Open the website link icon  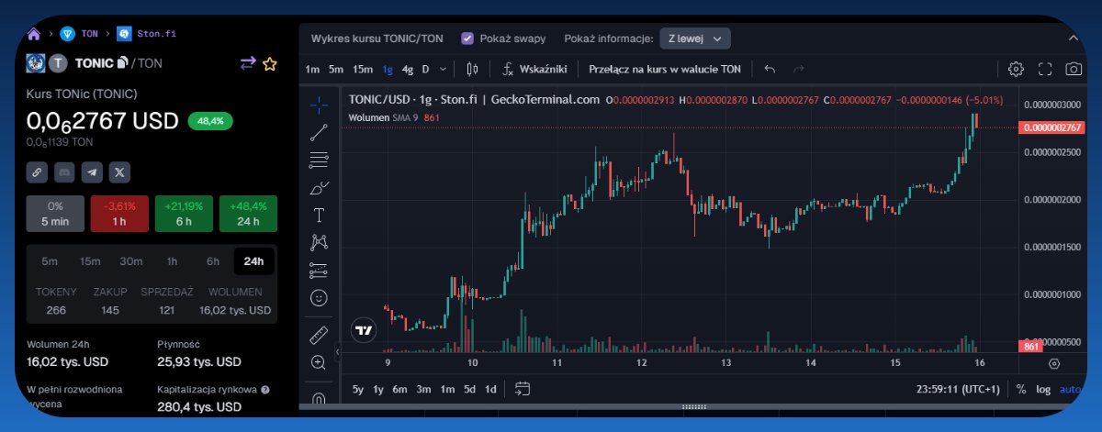click(x=37, y=171)
